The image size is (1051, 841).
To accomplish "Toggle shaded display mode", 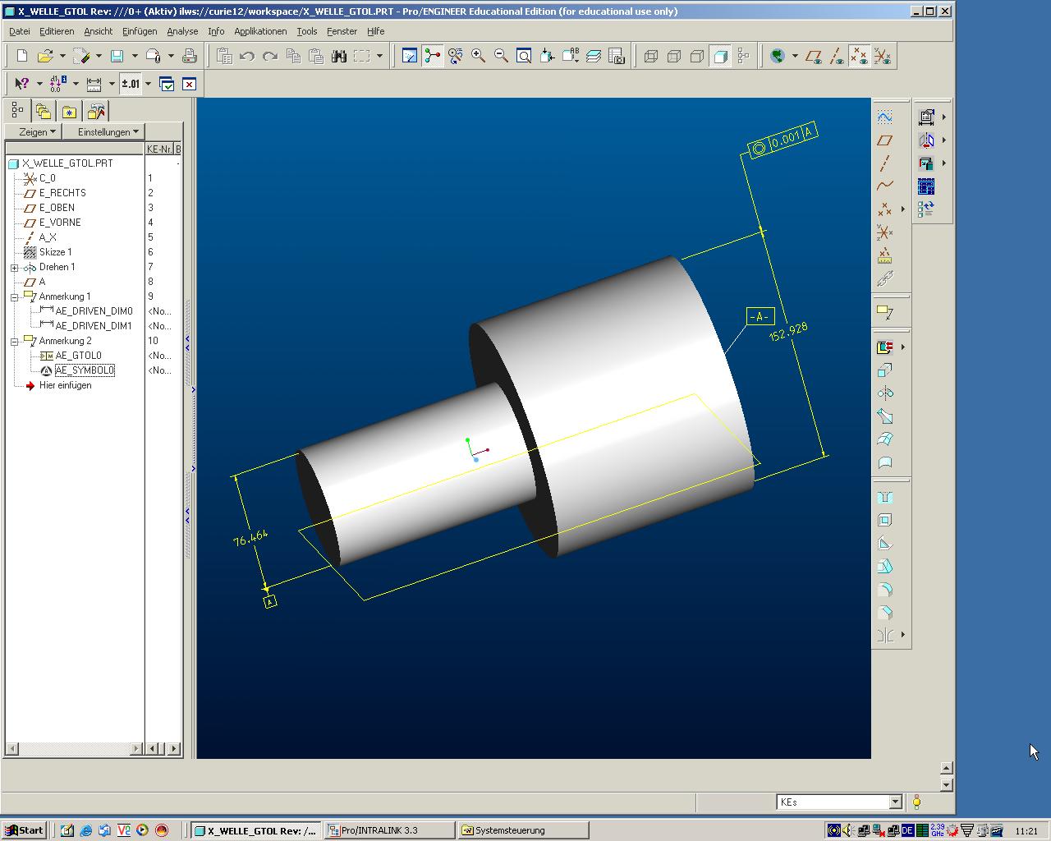I will tap(720, 56).
